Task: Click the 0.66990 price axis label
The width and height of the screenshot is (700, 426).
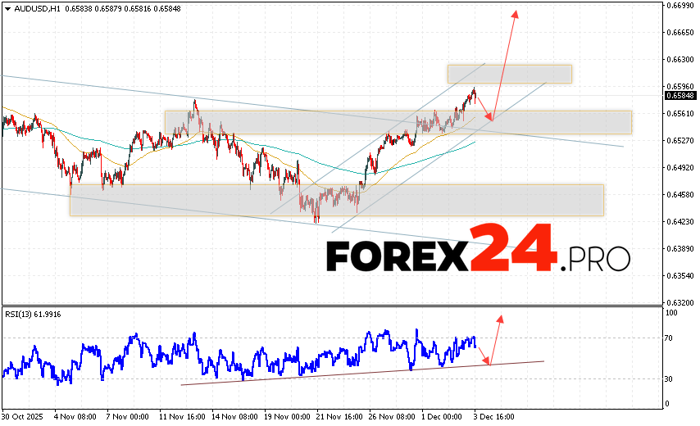Action: point(680,6)
